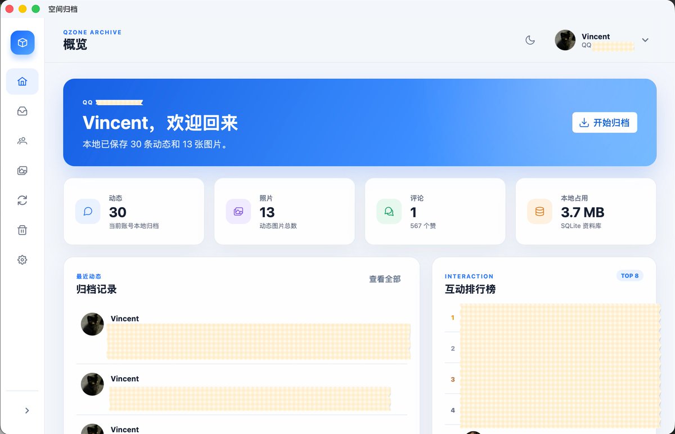Open the settings gear sidebar icon
The height and width of the screenshot is (434, 675).
pyautogui.click(x=22, y=259)
